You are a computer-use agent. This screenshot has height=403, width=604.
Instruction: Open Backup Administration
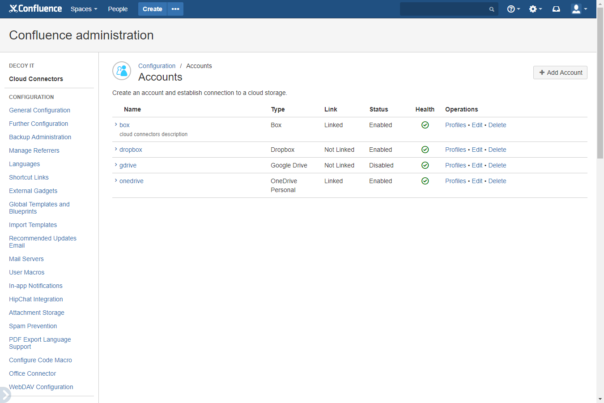40,137
